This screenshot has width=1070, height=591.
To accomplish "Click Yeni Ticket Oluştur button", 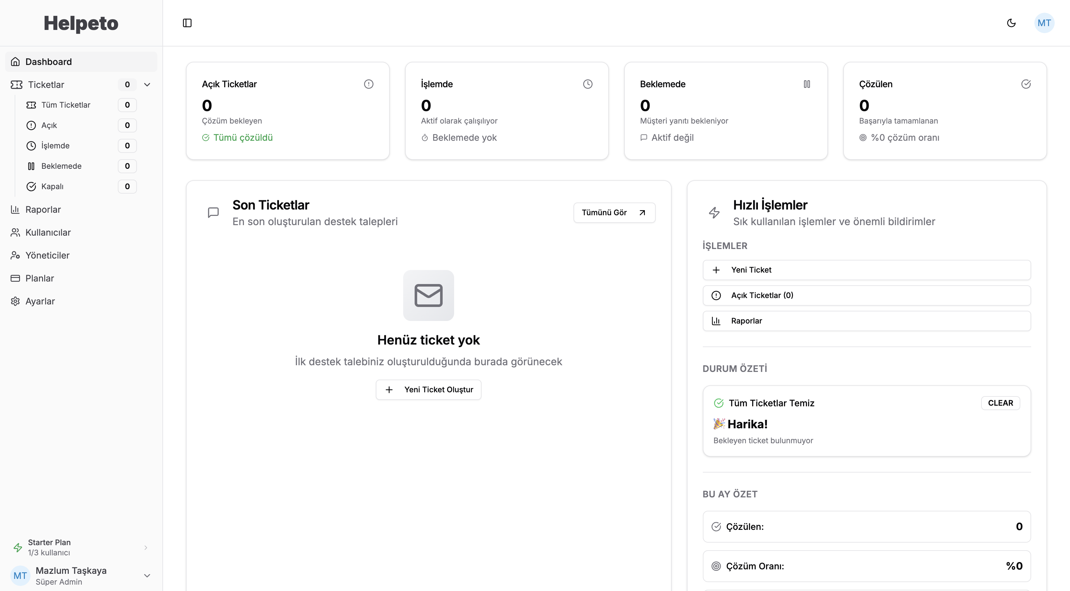I will (428, 389).
